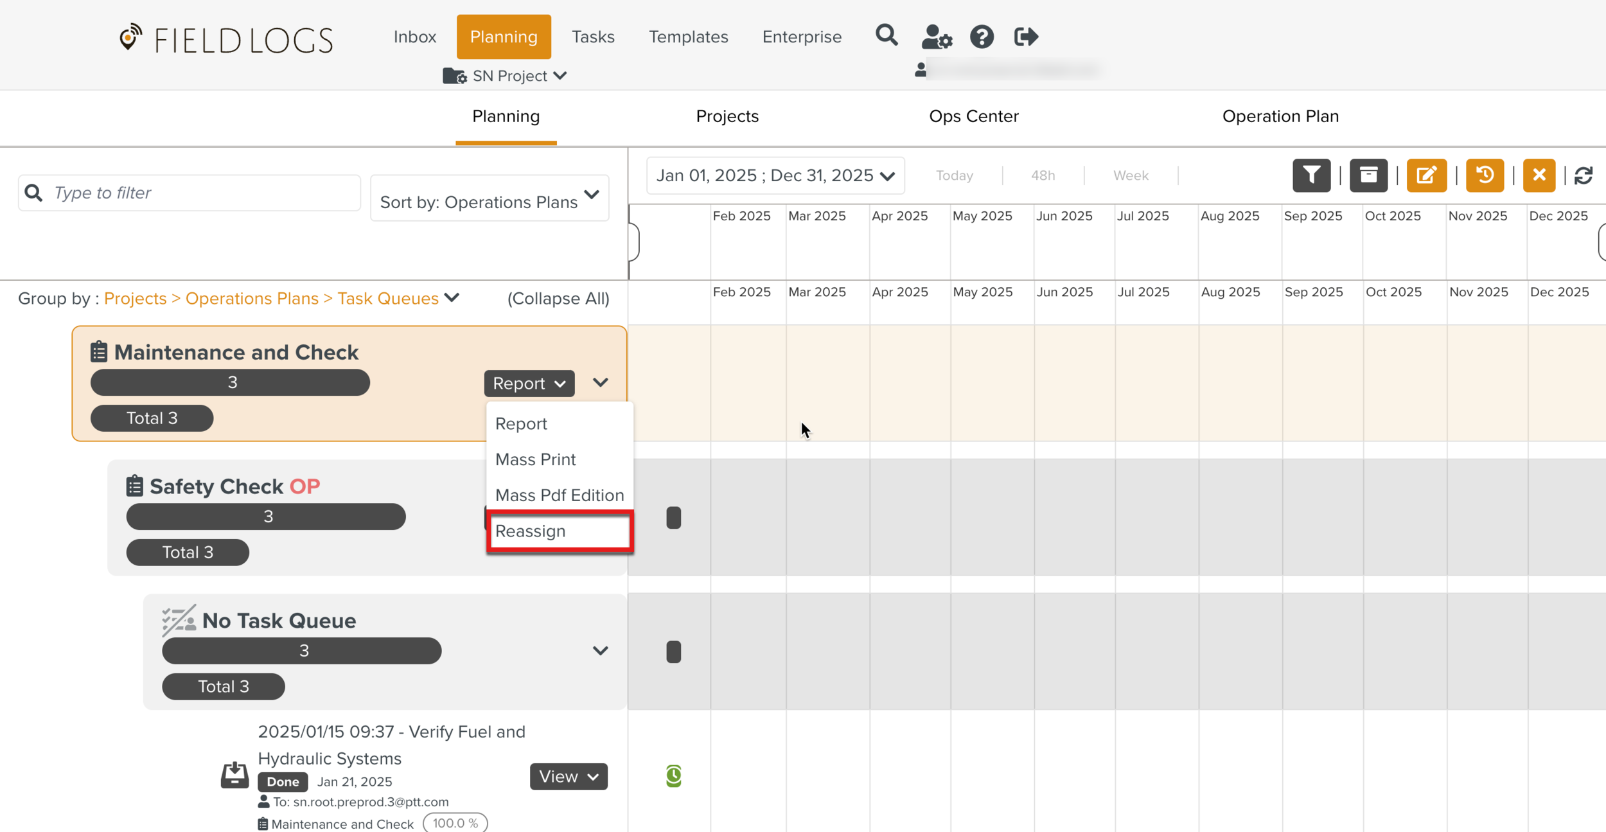
Task: Open the date range dropdown
Action: point(775,175)
